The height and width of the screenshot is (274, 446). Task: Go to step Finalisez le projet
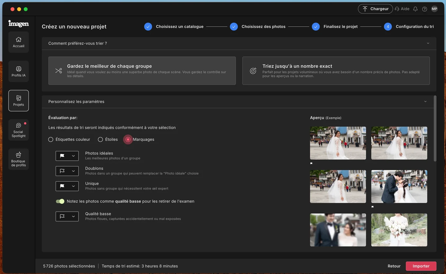tap(335, 27)
